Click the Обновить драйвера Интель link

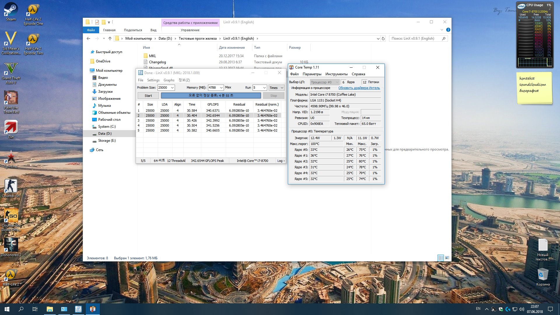(359, 88)
